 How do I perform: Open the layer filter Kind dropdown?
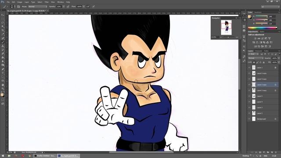pos(253,54)
